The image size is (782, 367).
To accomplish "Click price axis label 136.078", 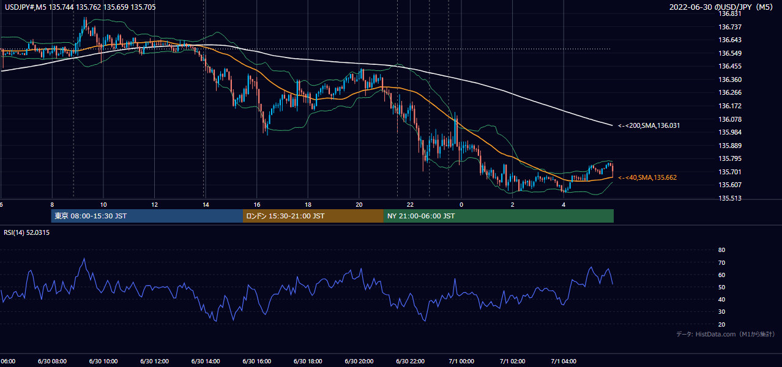I will (729, 119).
